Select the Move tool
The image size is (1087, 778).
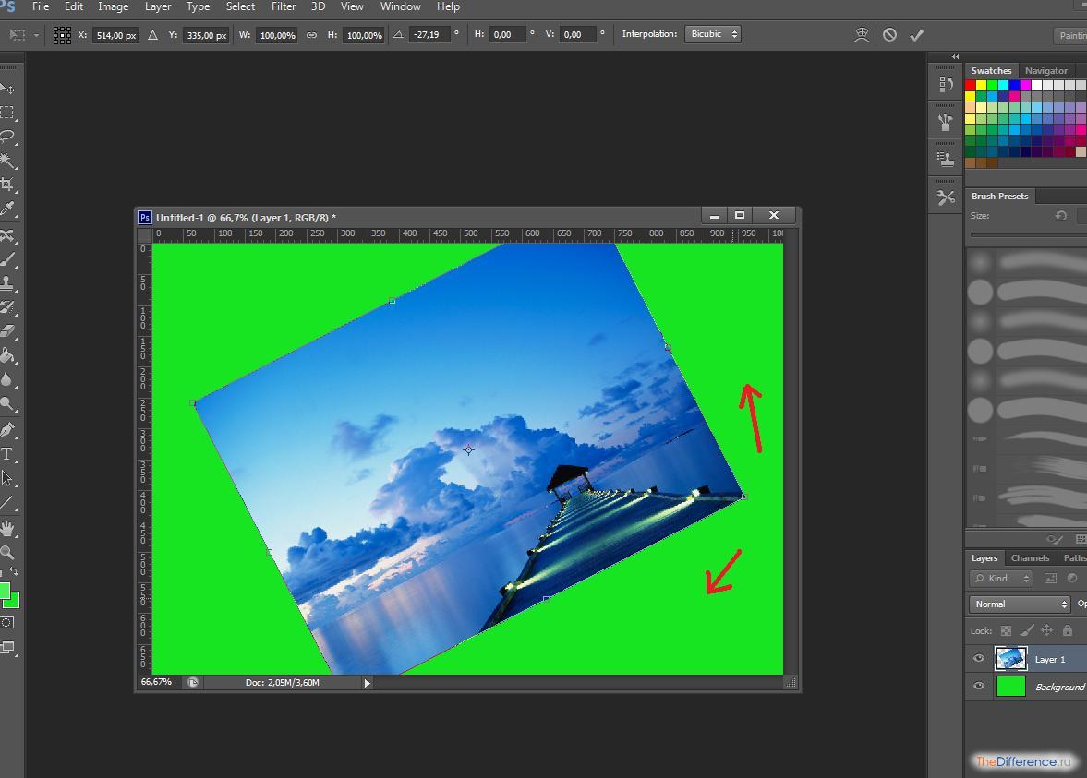(x=7, y=89)
